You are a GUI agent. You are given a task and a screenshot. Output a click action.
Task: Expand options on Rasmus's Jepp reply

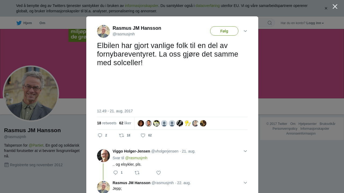coord(245,183)
